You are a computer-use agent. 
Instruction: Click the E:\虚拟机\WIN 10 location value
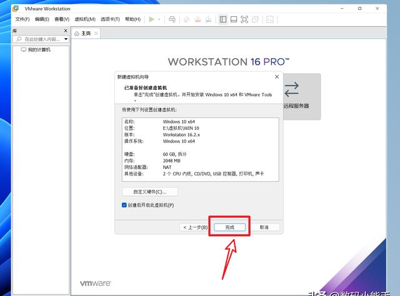[181, 128]
